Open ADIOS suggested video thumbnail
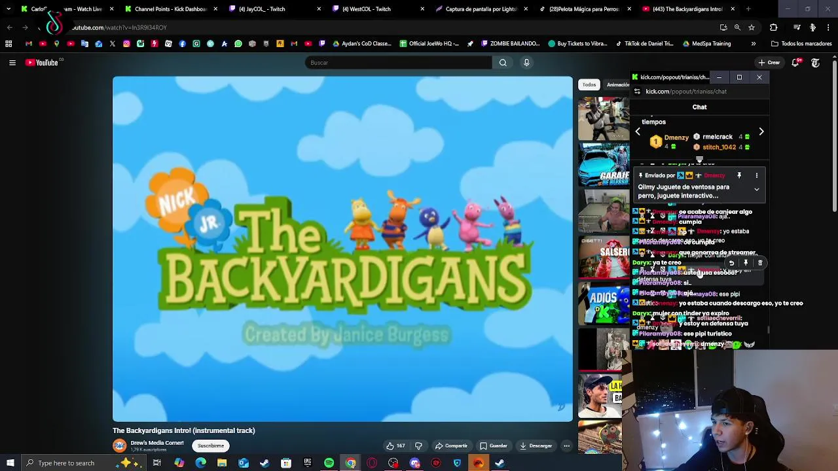The width and height of the screenshot is (838, 471). pos(604,304)
